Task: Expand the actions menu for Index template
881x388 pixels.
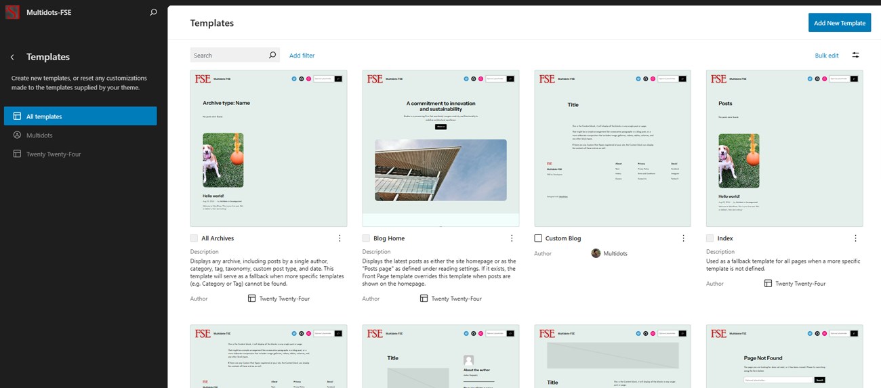Action: tap(855, 238)
